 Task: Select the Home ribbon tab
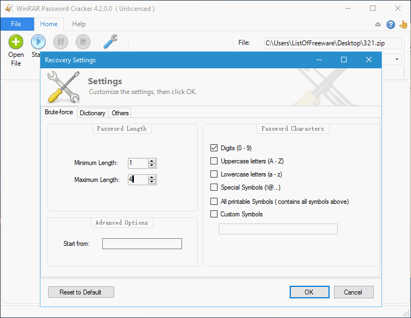coord(49,24)
